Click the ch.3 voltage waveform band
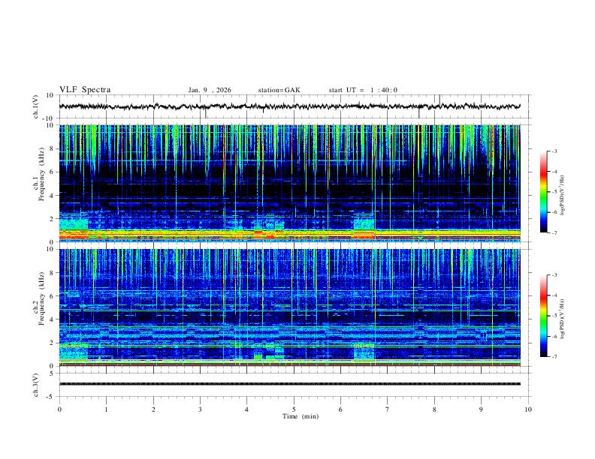This screenshot has height=459, width=595. coord(289,384)
